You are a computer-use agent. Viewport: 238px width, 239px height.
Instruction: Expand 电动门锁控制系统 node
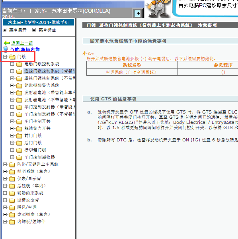(12, 64)
